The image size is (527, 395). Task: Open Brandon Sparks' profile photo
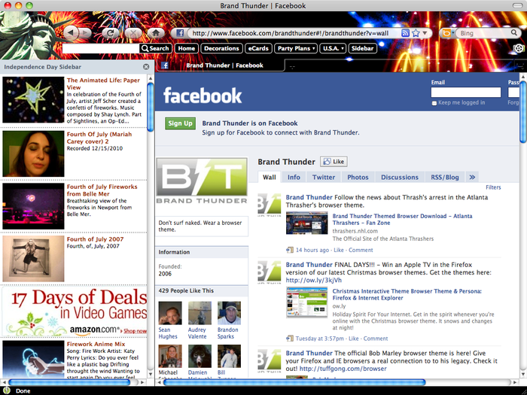click(x=229, y=313)
